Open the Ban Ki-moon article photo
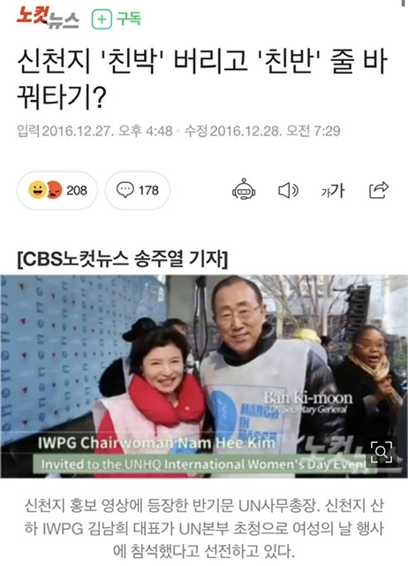This screenshot has height=566, width=408. click(204, 377)
